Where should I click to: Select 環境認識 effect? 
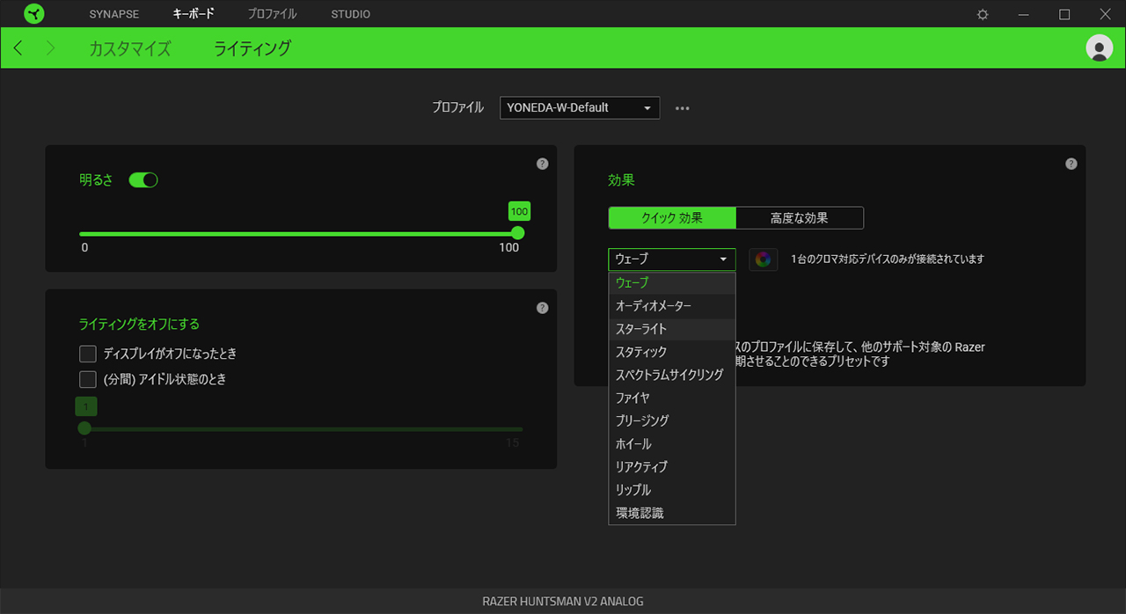pyautogui.click(x=672, y=513)
